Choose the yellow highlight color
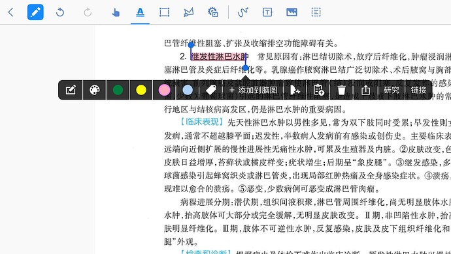 [x=141, y=90]
